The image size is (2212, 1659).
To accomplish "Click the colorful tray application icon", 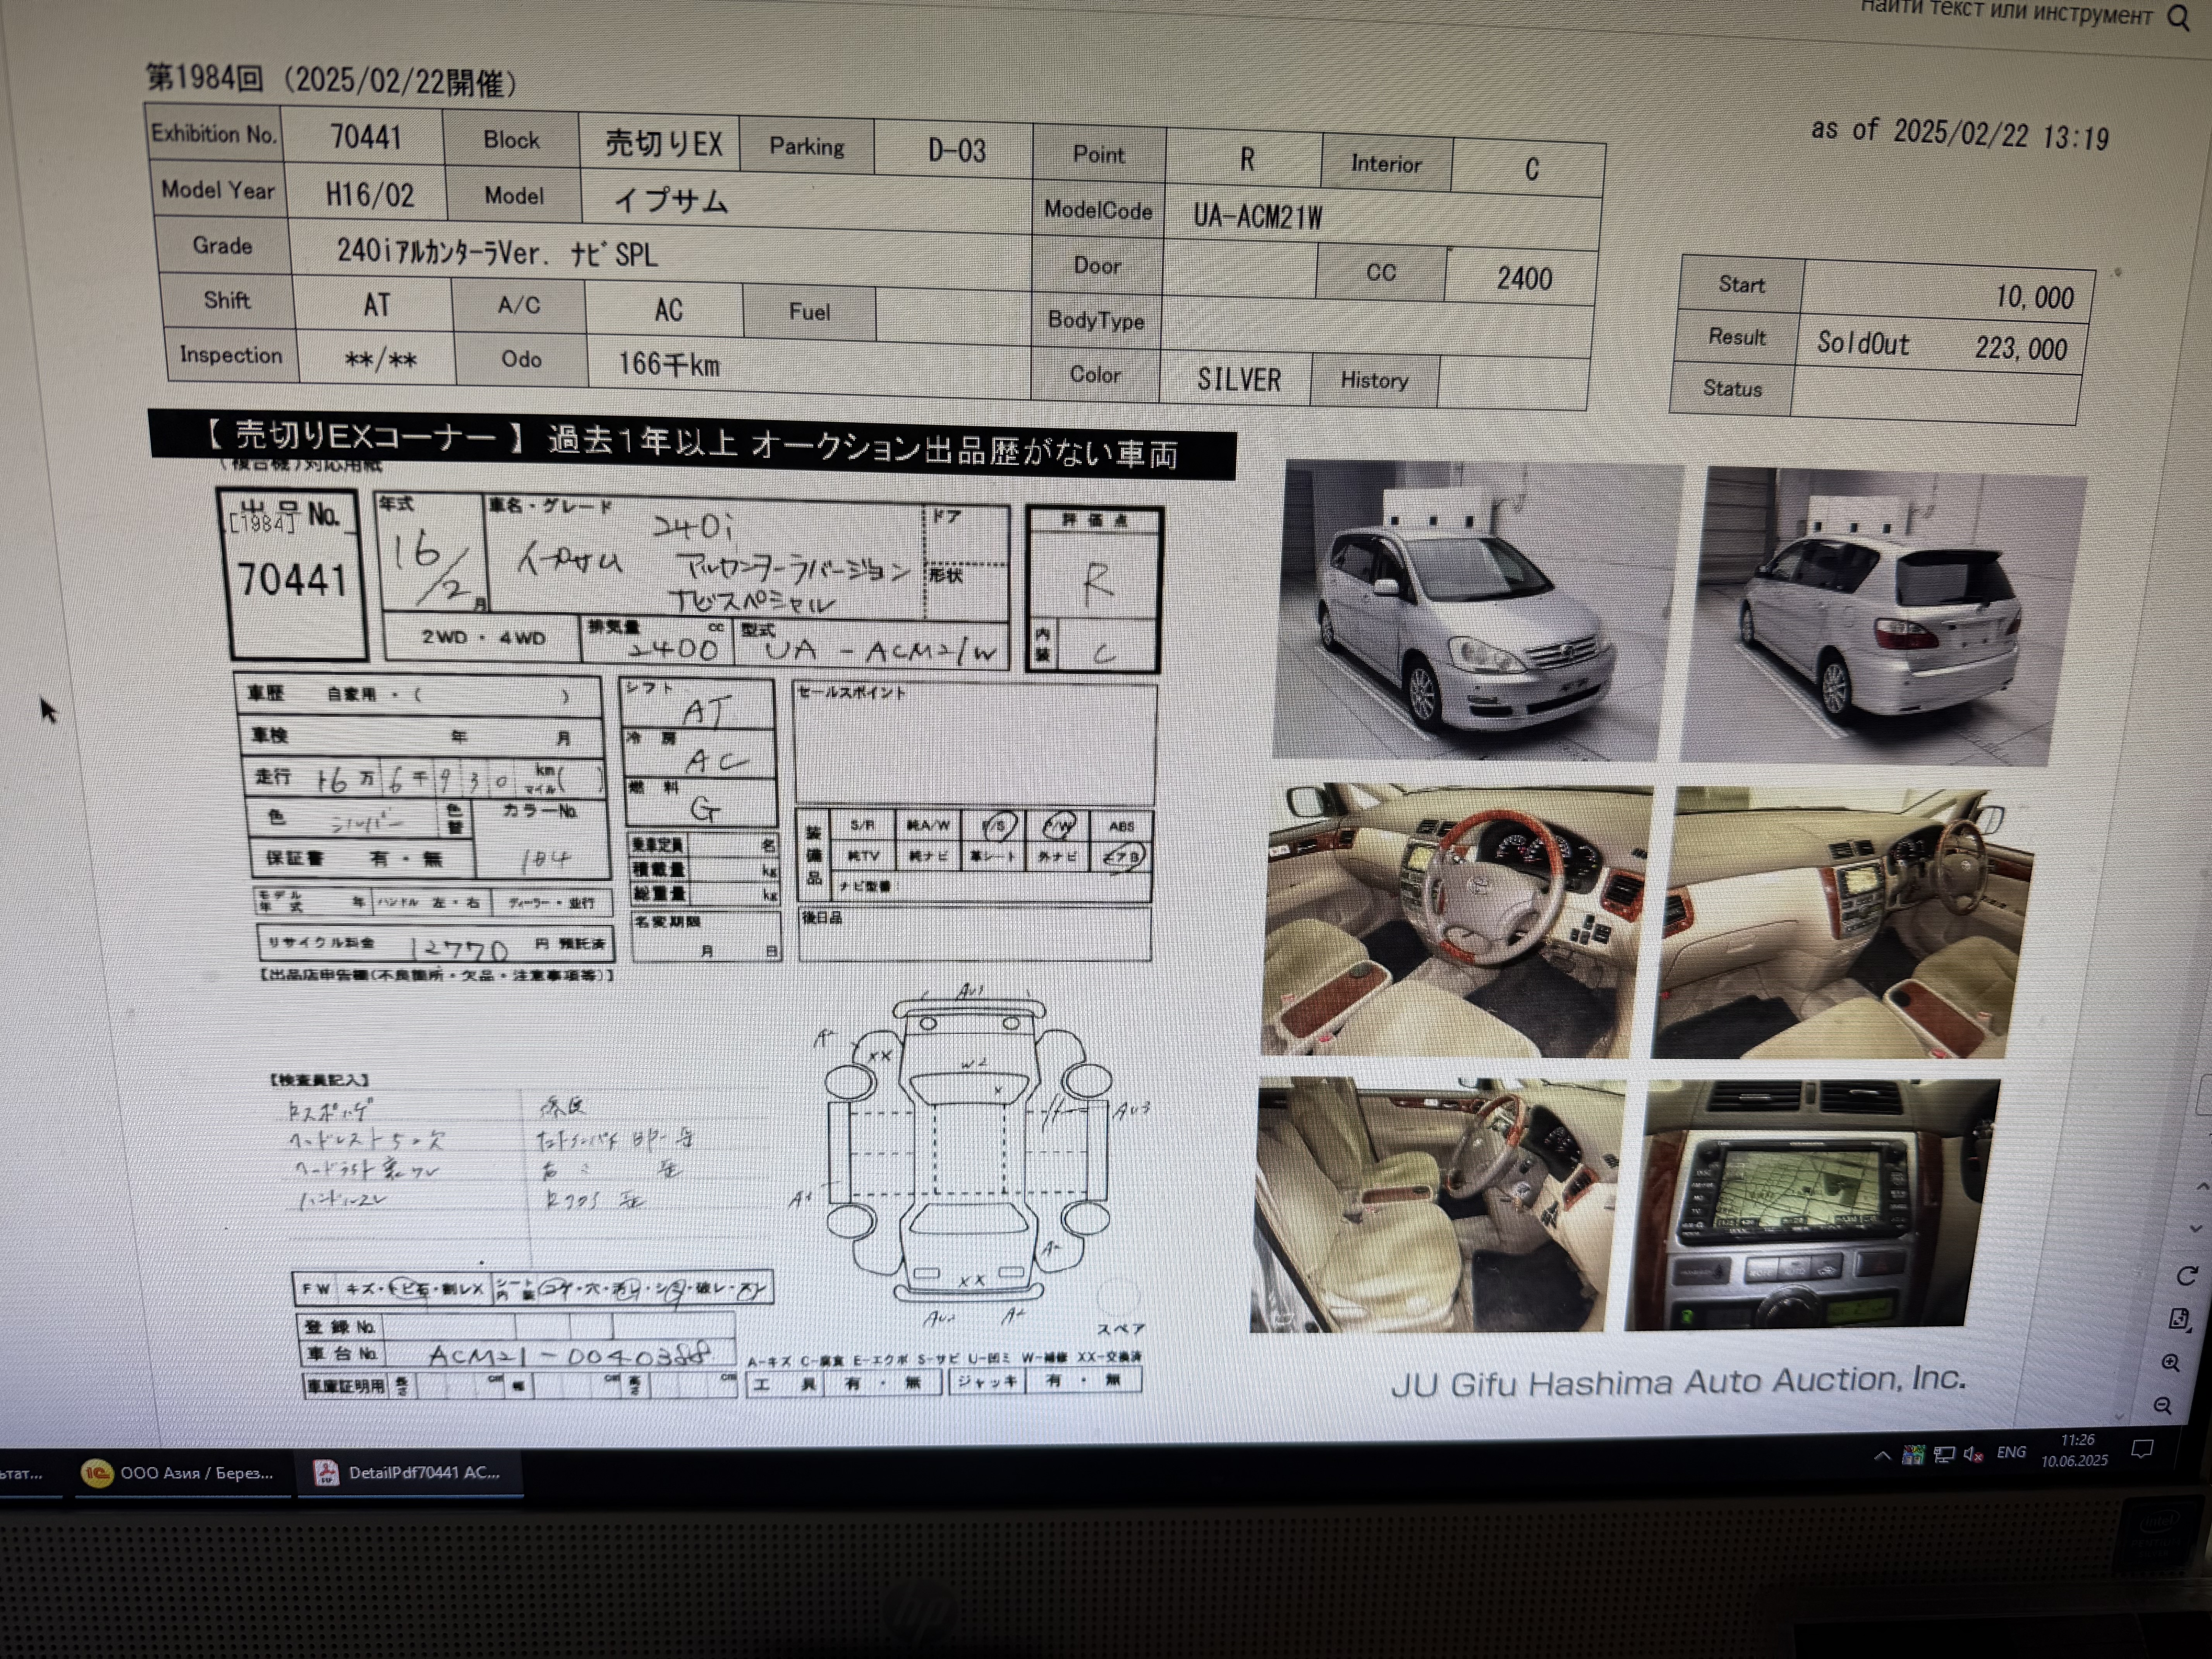I will tap(1913, 1455).
